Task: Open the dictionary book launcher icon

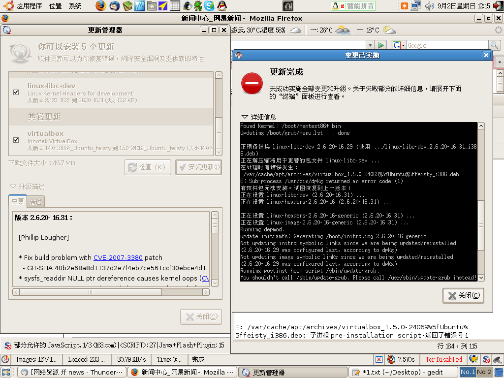Action: (x=127, y=6)
